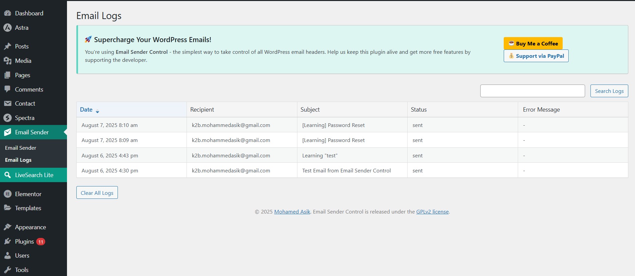The width and height of the screenshot is (635, 276).
Task: Open Elementor menu item
Action: 33,194
